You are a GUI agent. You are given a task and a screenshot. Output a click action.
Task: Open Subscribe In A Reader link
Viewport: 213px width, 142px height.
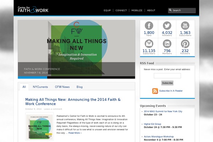pos(171,91)
